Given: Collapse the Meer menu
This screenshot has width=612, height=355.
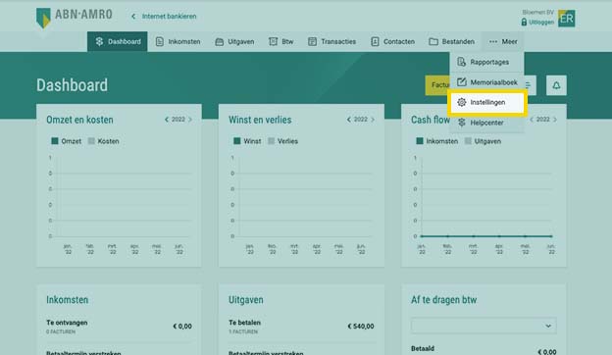Looking at the screenshot, I should 503,41.
